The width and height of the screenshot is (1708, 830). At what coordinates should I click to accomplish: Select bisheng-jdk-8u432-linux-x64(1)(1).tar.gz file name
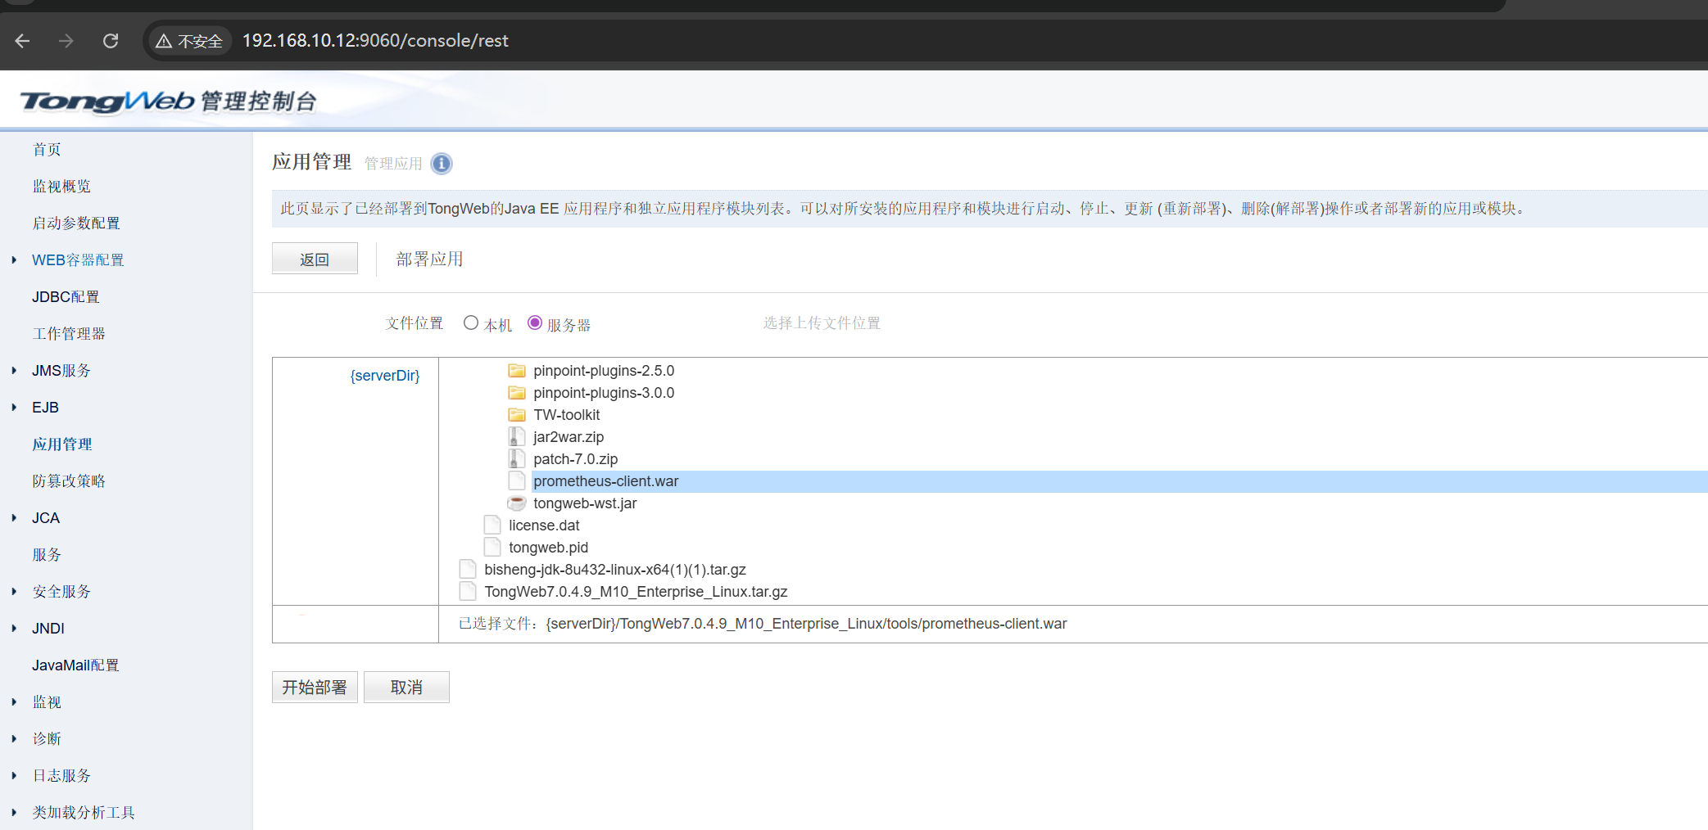pyautogui.click(x=615, y=570)
